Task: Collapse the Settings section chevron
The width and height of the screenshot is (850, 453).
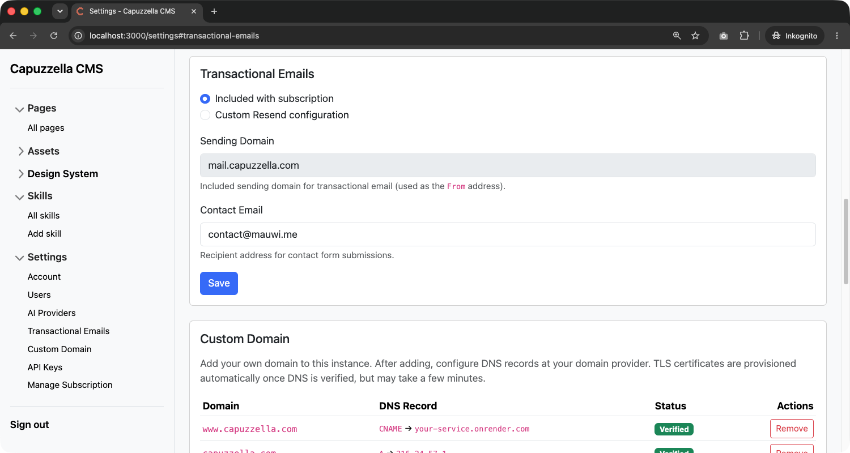Action: [x=20, y=258]
